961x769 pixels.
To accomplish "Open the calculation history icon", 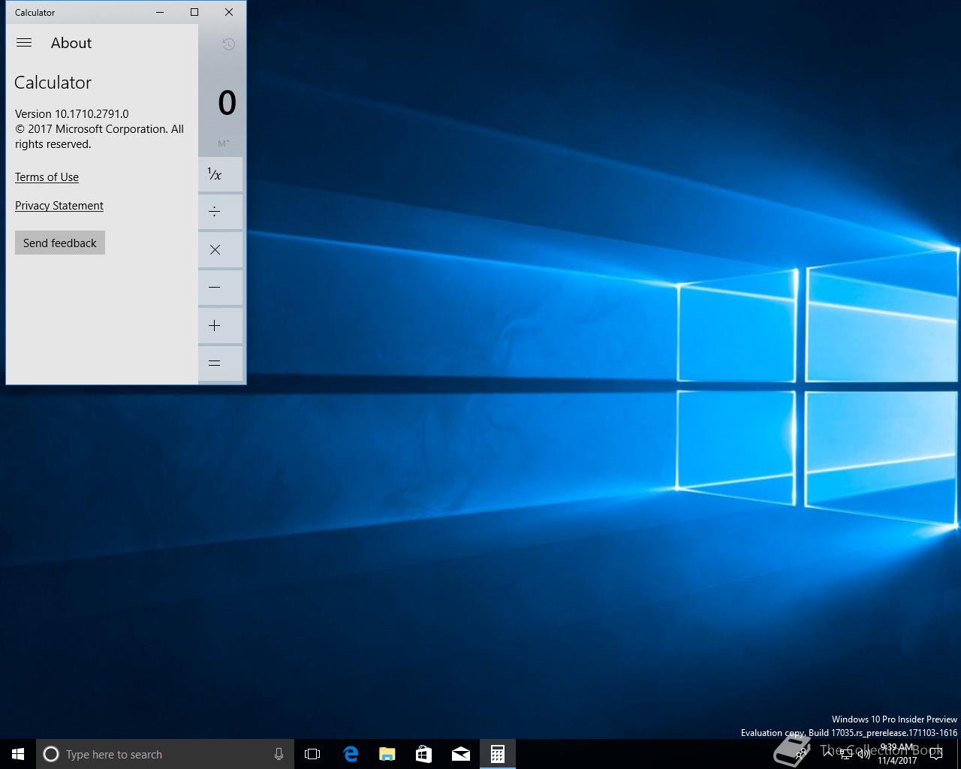I will pos(229,44).
